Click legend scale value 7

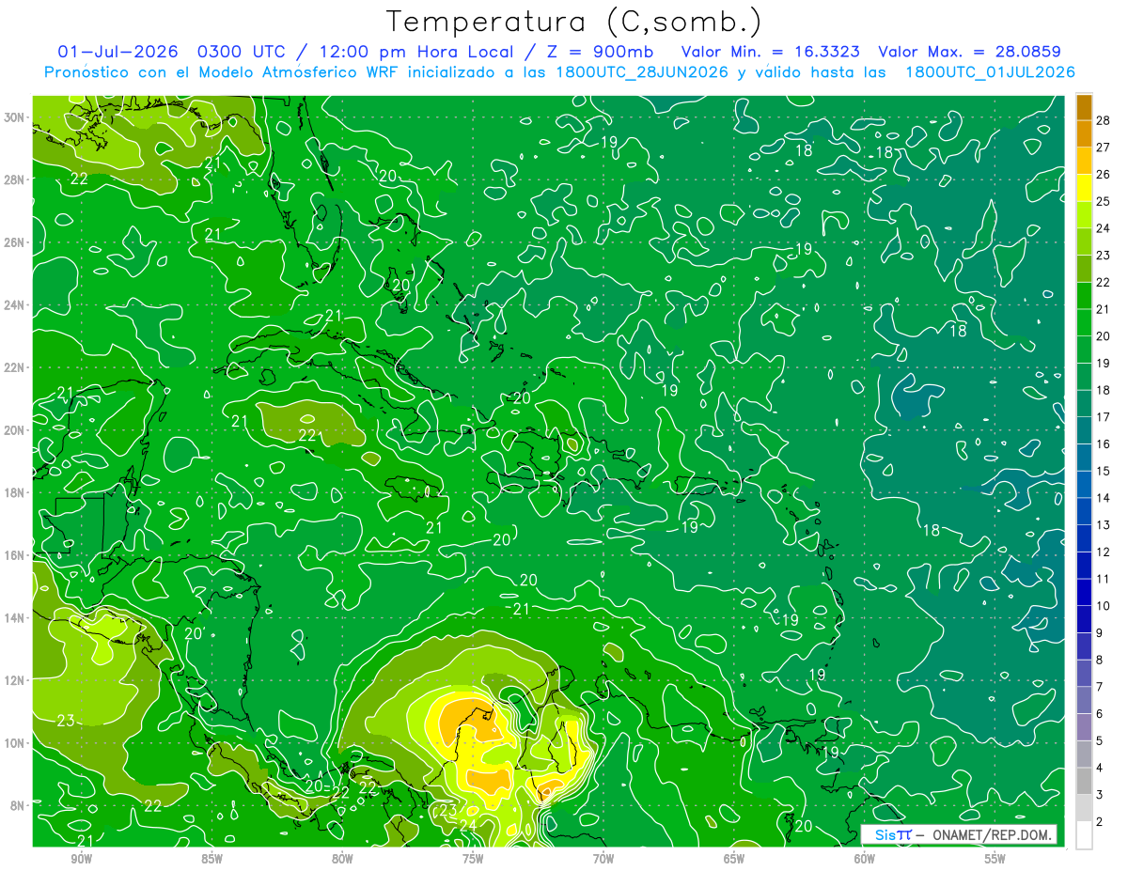[1101, 688]
